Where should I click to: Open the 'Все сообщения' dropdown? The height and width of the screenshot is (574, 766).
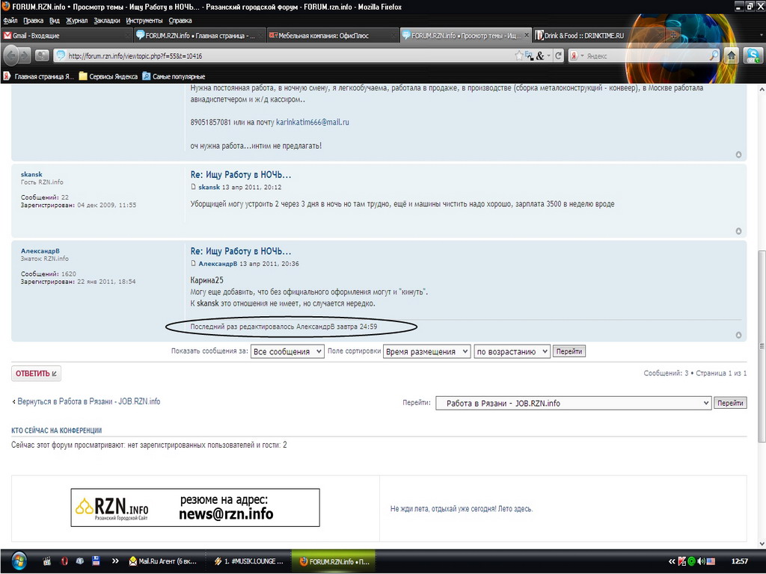(x=287, y=351)
